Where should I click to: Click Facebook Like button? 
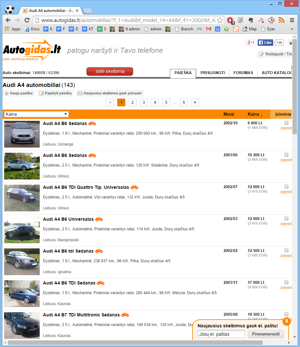coord(265,43)
